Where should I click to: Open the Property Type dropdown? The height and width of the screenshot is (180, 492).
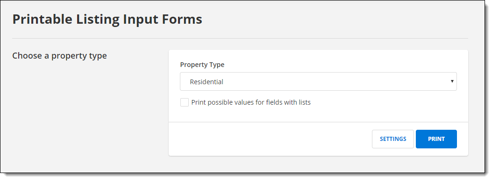(318, 81)
